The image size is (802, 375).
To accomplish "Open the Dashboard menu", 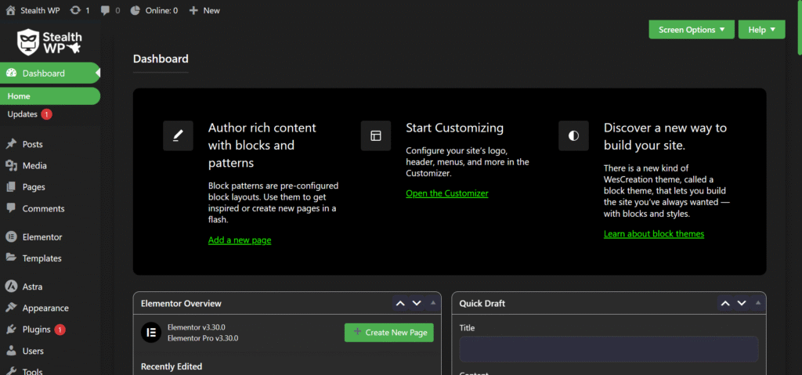I will pos(50,73).
